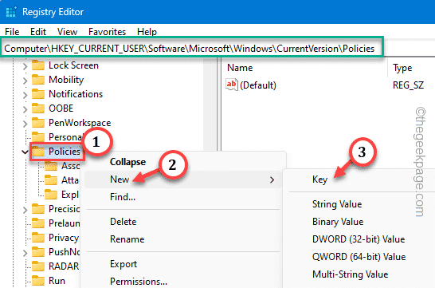This screenshot has height=288, width=435.
Task: Expand the Lock Screen key
Action: [x=25, y=66]
